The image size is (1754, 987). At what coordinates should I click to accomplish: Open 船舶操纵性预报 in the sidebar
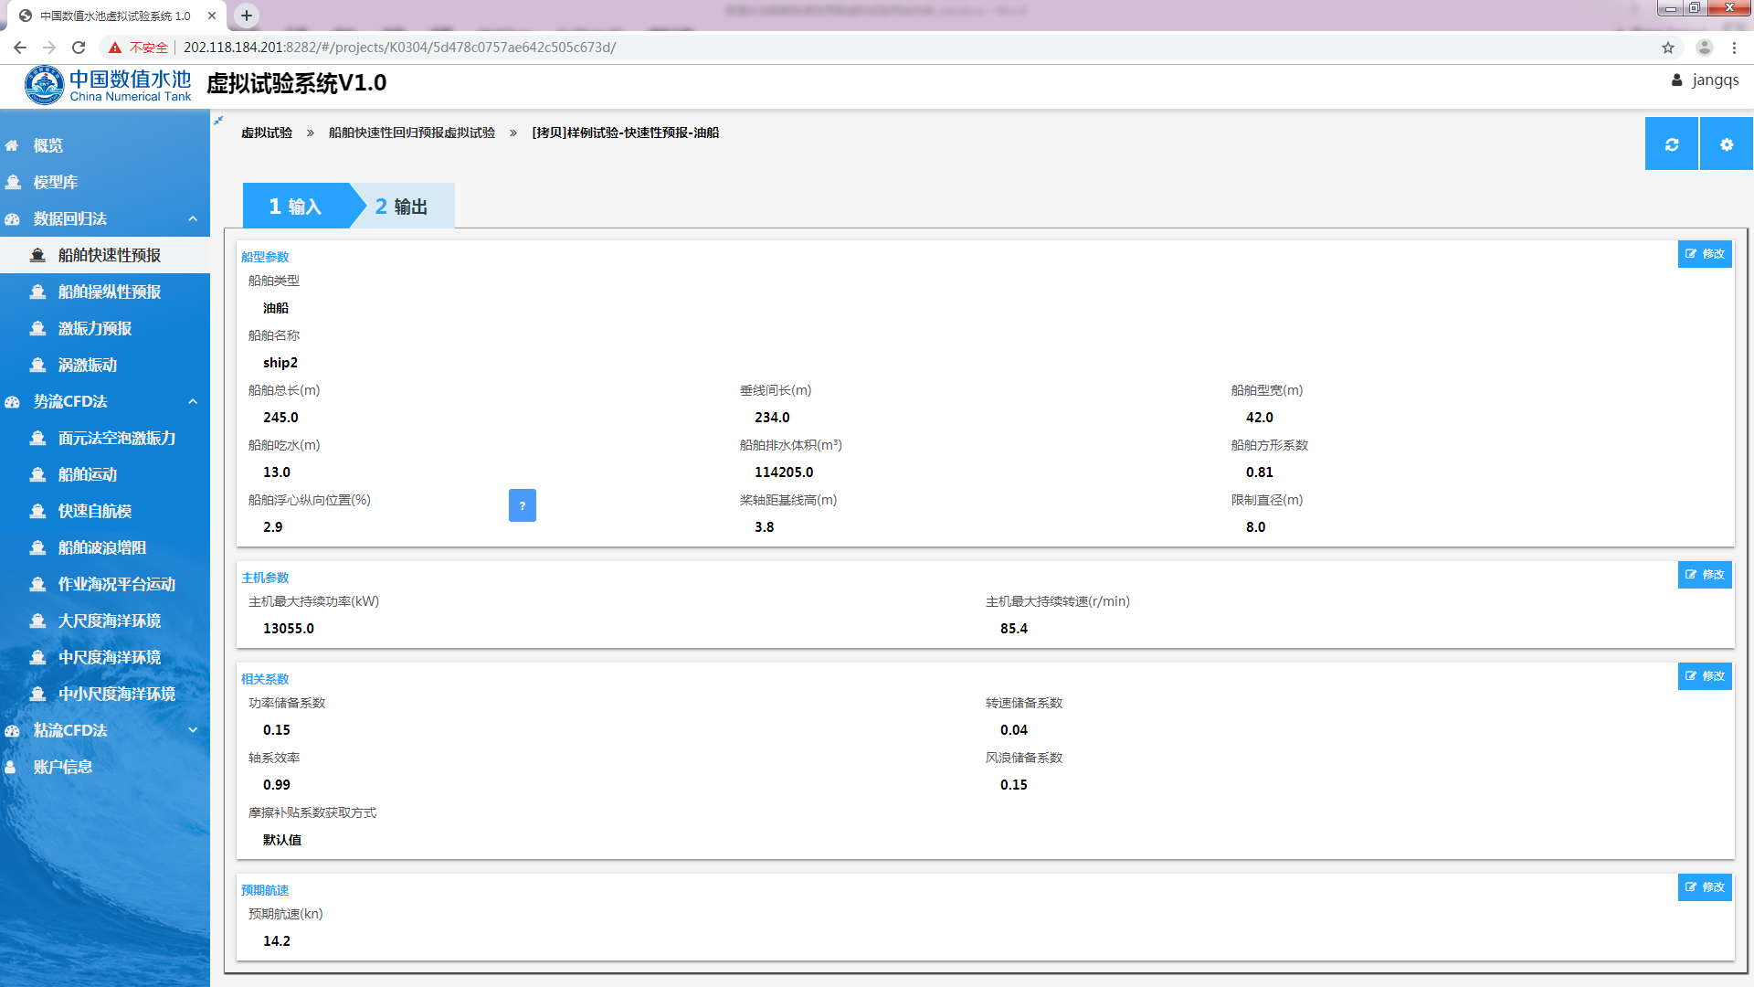point(109,292)
